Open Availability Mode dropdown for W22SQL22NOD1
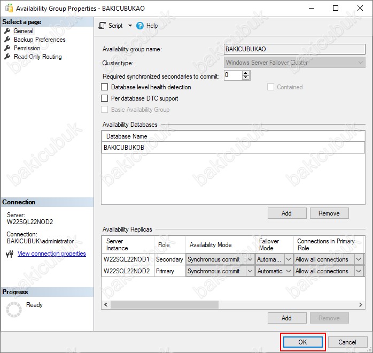 tap(250, 259)
